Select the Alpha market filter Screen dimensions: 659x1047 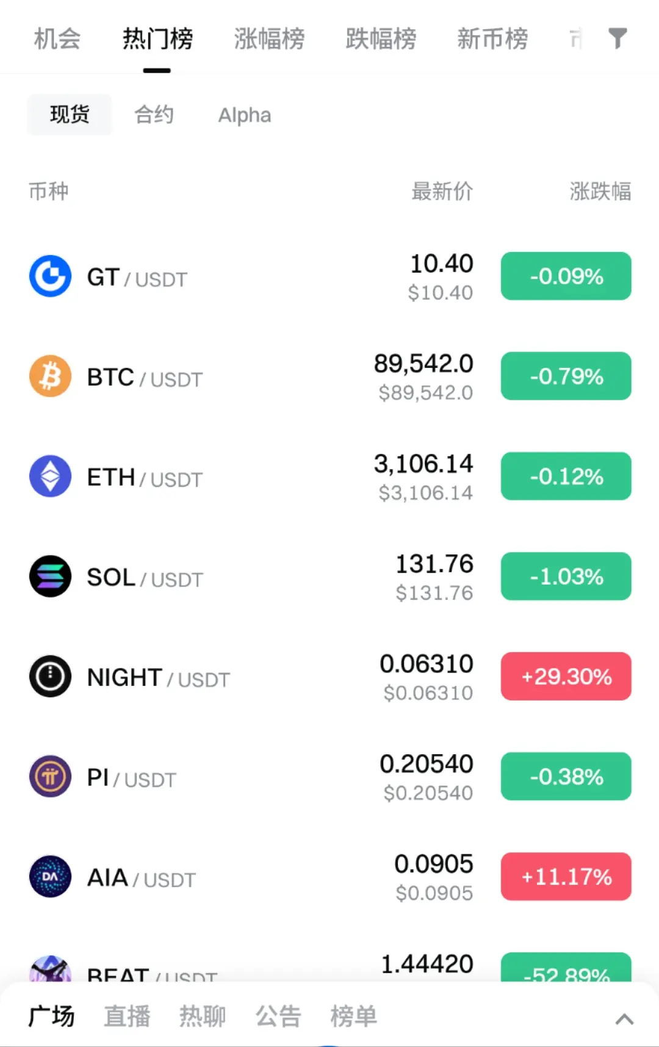[245, 115]
